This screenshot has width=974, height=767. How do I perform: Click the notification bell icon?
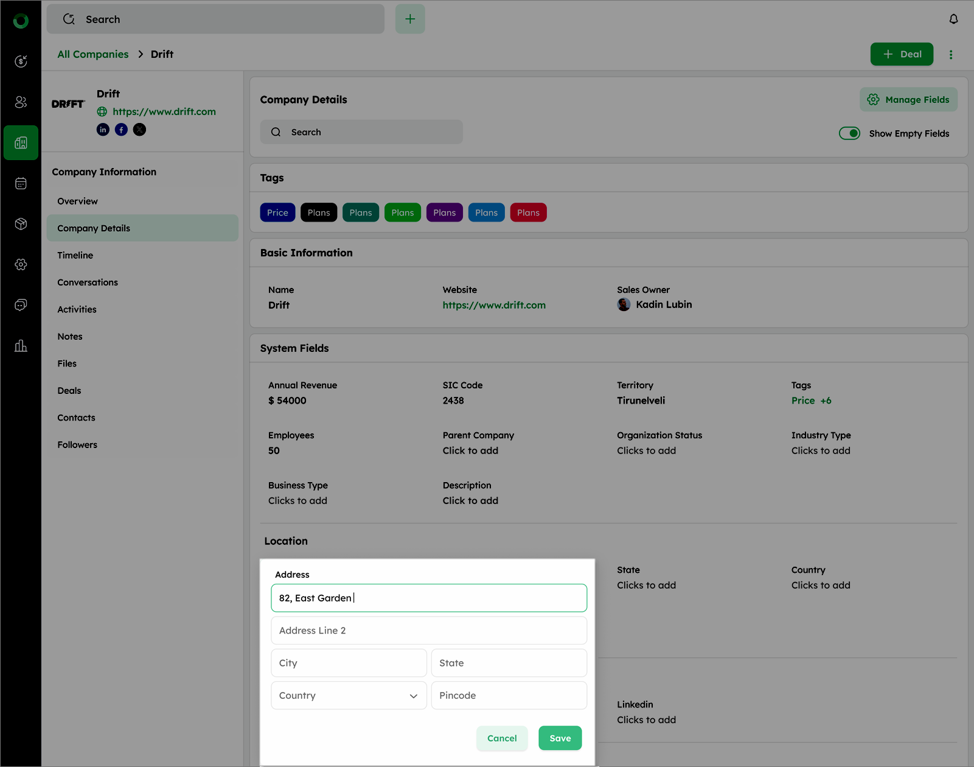pyautogui.click(x=953, y=19)
